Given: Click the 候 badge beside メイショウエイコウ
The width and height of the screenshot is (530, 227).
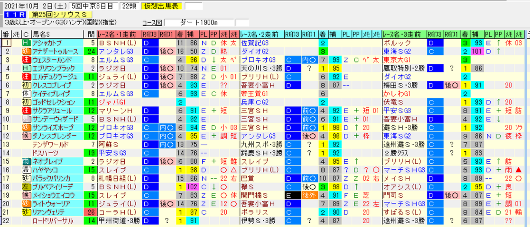Looking at the screenshot, I should [x=26, y=195].
